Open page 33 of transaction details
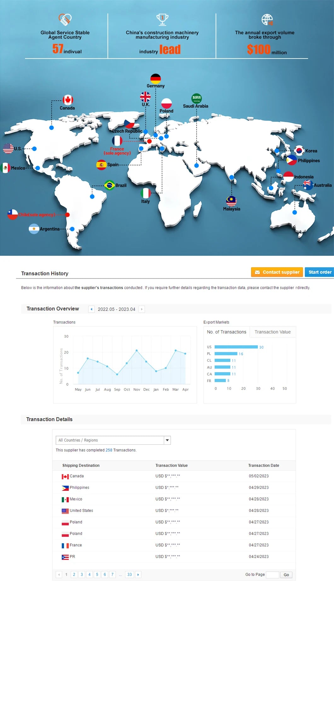Screen dimensions: 334x727 130,575
